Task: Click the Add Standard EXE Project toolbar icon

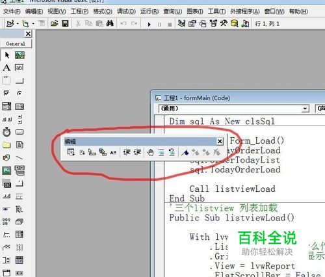Action: tap(10, 23)
